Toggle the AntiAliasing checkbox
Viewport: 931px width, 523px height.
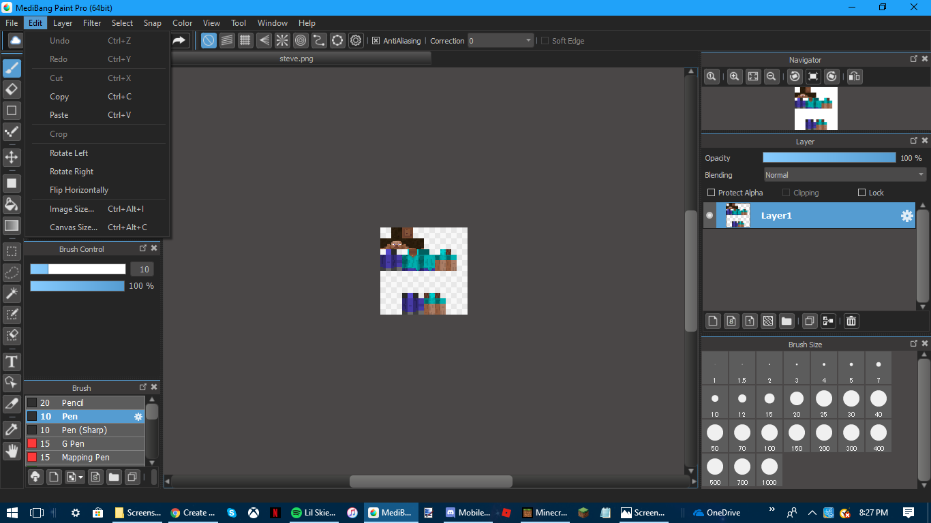[x=376, y=41]
